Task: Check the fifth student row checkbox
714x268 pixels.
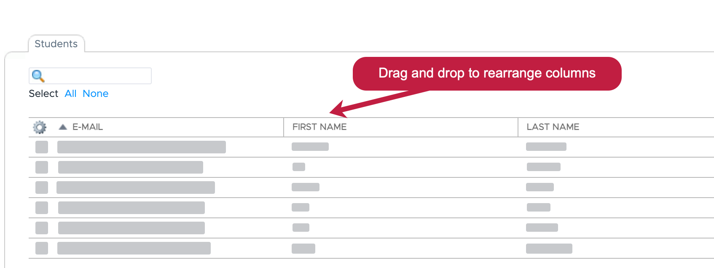Action: (x=42, y=228)
